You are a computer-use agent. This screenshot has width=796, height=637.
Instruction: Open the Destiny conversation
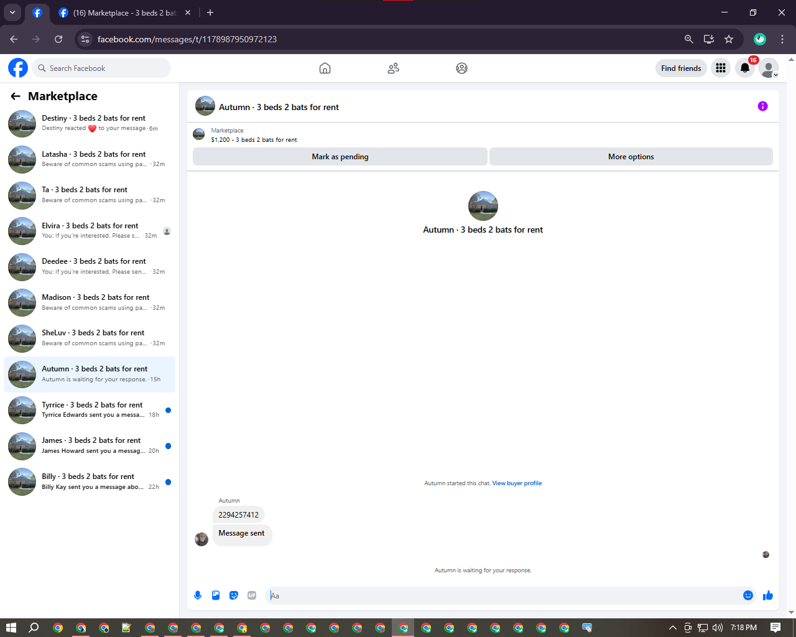click(90, 123)
